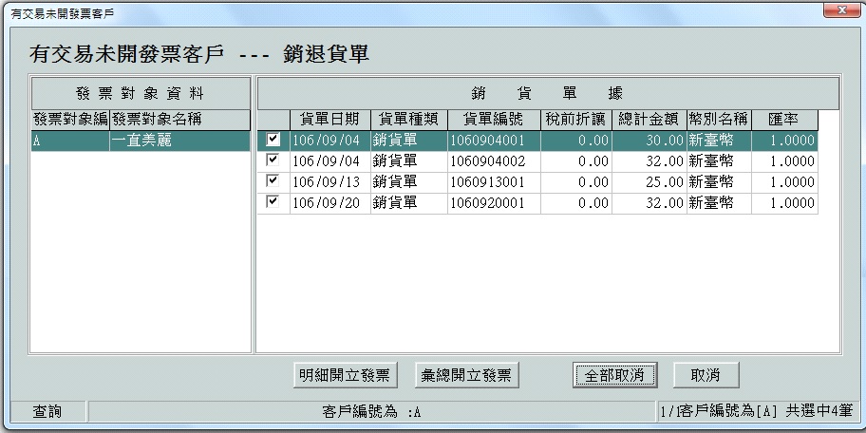Click the 幣別名稱 column header
866x433 pixels.
coord(719,120)
